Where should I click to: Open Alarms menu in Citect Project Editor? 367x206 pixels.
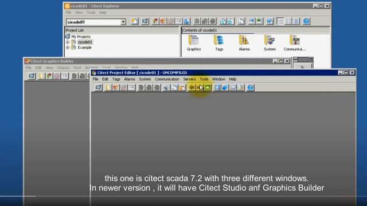tap(130, 79)
